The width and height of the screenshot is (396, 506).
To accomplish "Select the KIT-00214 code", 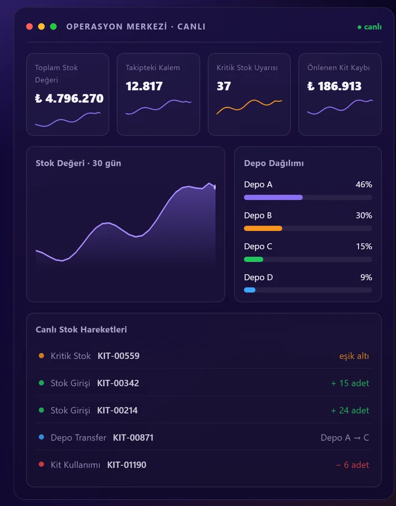I will click(117, 410).
